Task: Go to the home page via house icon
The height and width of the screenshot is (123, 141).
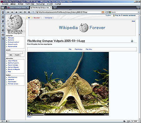Action: click(x=29, y=12)
